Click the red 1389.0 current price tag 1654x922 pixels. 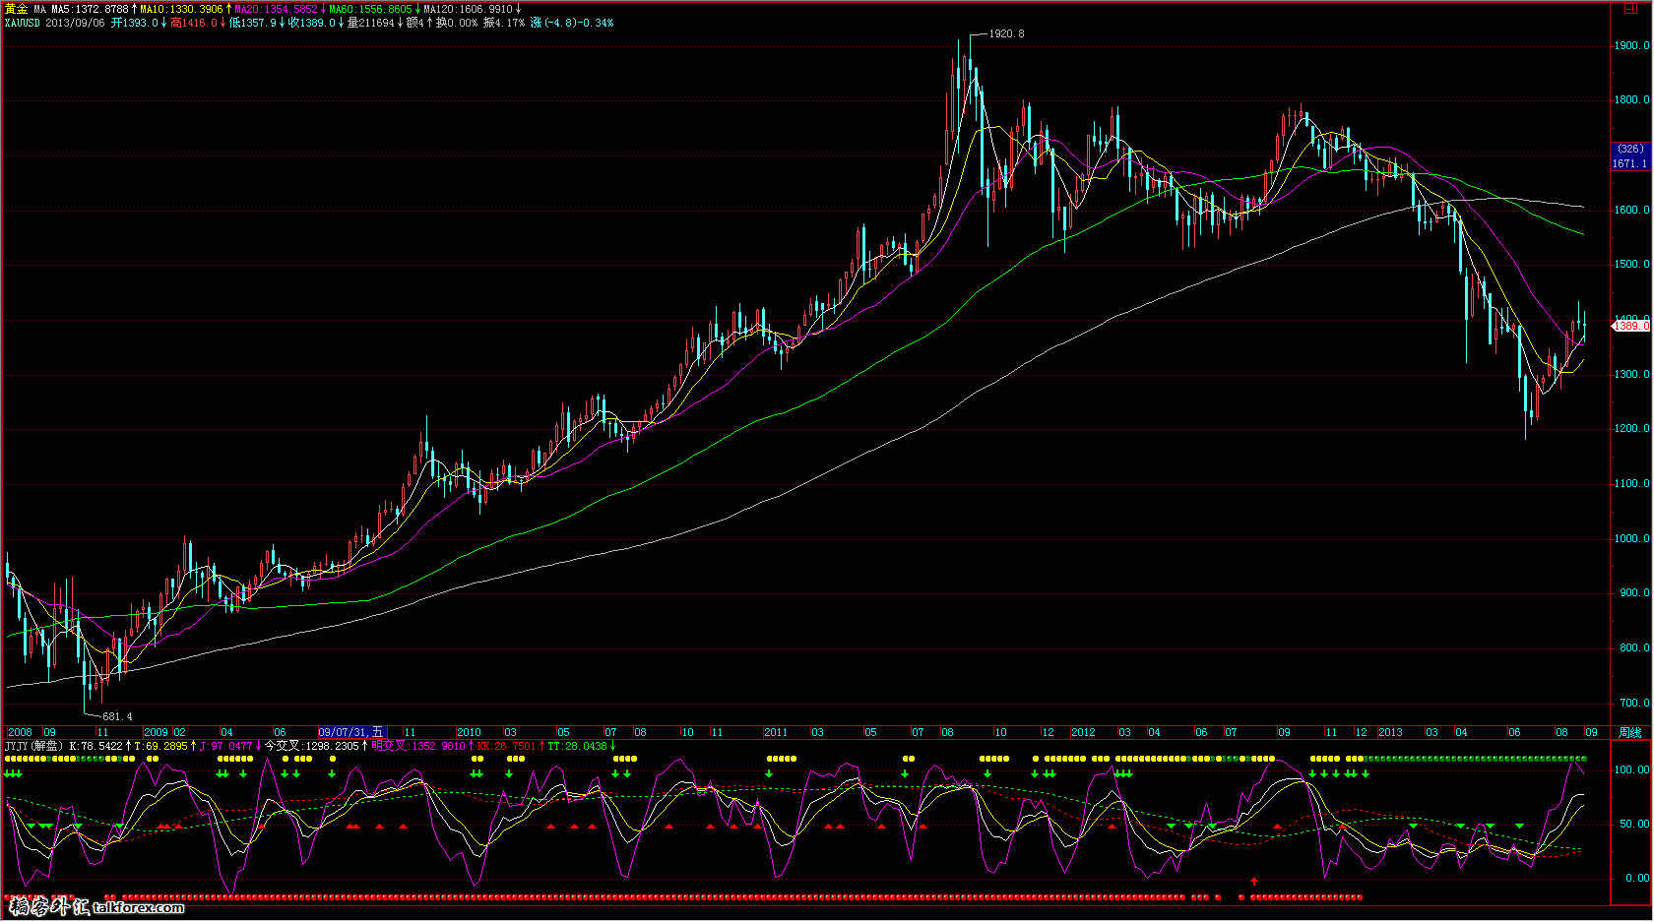coord(1631,326)
